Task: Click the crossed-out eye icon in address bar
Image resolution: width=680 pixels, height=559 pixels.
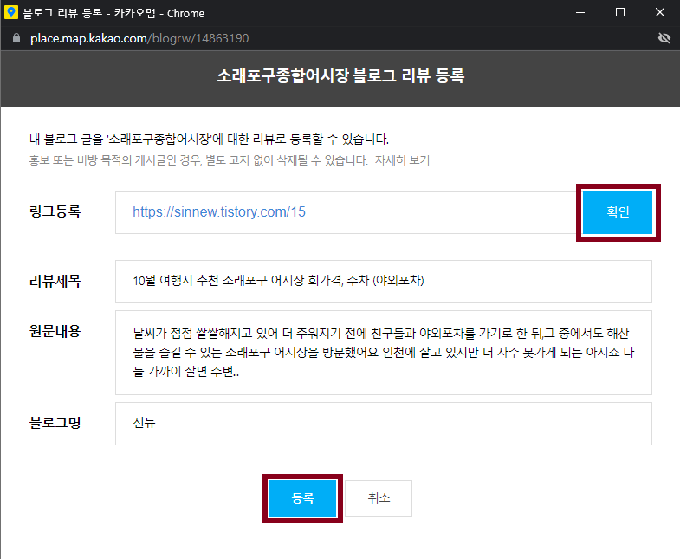Action: [664, 38]
